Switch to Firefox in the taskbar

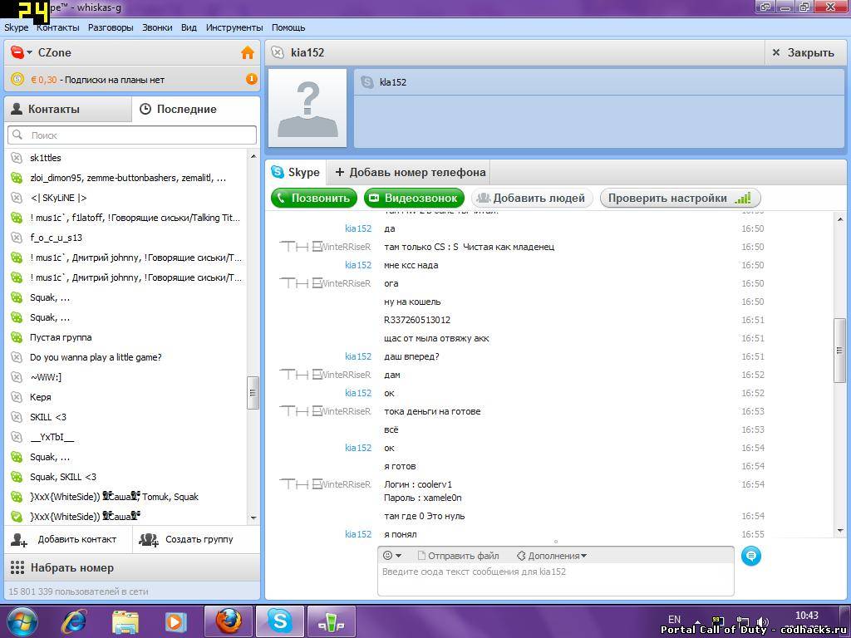click(228, 621)
